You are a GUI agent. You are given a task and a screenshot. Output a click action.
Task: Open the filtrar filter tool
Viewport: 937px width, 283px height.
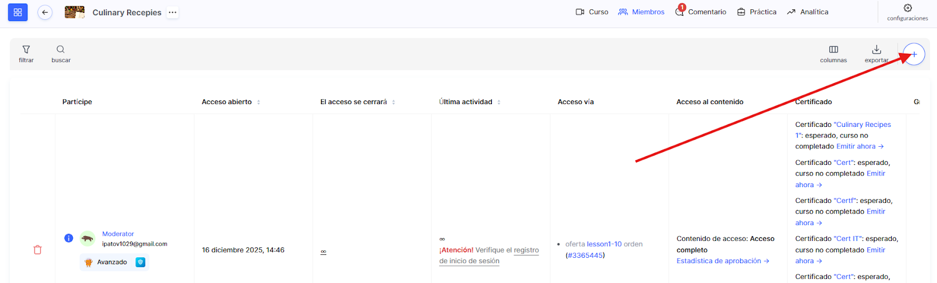click(x=26, y=53)
